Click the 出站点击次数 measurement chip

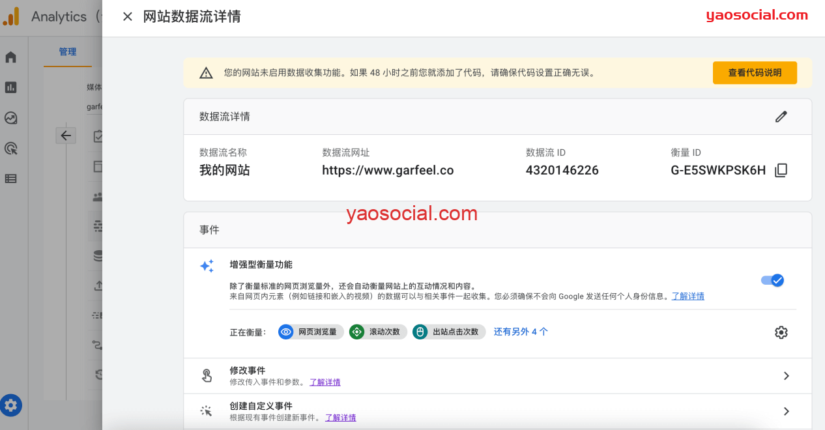(x=449, y=332)
